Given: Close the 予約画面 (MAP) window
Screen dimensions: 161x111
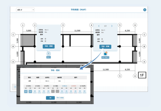Looking at the screenshot, I should (145, 10).
